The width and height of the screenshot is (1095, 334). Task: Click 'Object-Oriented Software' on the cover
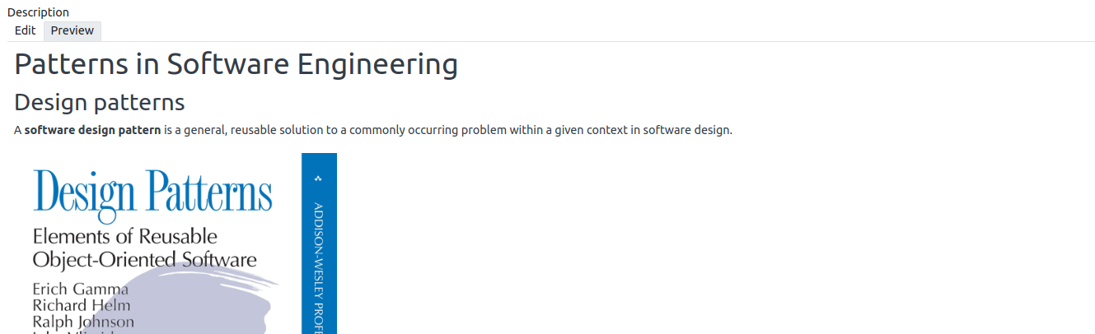(x=144, y=260)
